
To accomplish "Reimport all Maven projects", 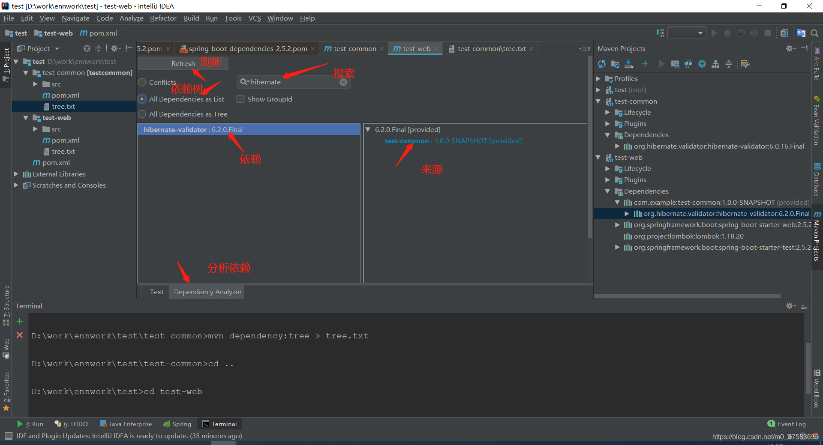I will (x=601, y=64).
